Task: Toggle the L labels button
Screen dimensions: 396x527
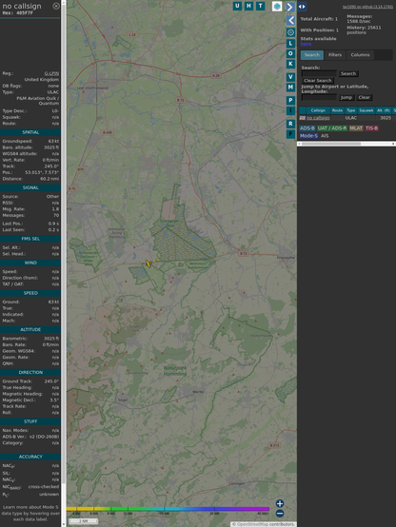Action: pyautogui.click(x=290, y=44)
